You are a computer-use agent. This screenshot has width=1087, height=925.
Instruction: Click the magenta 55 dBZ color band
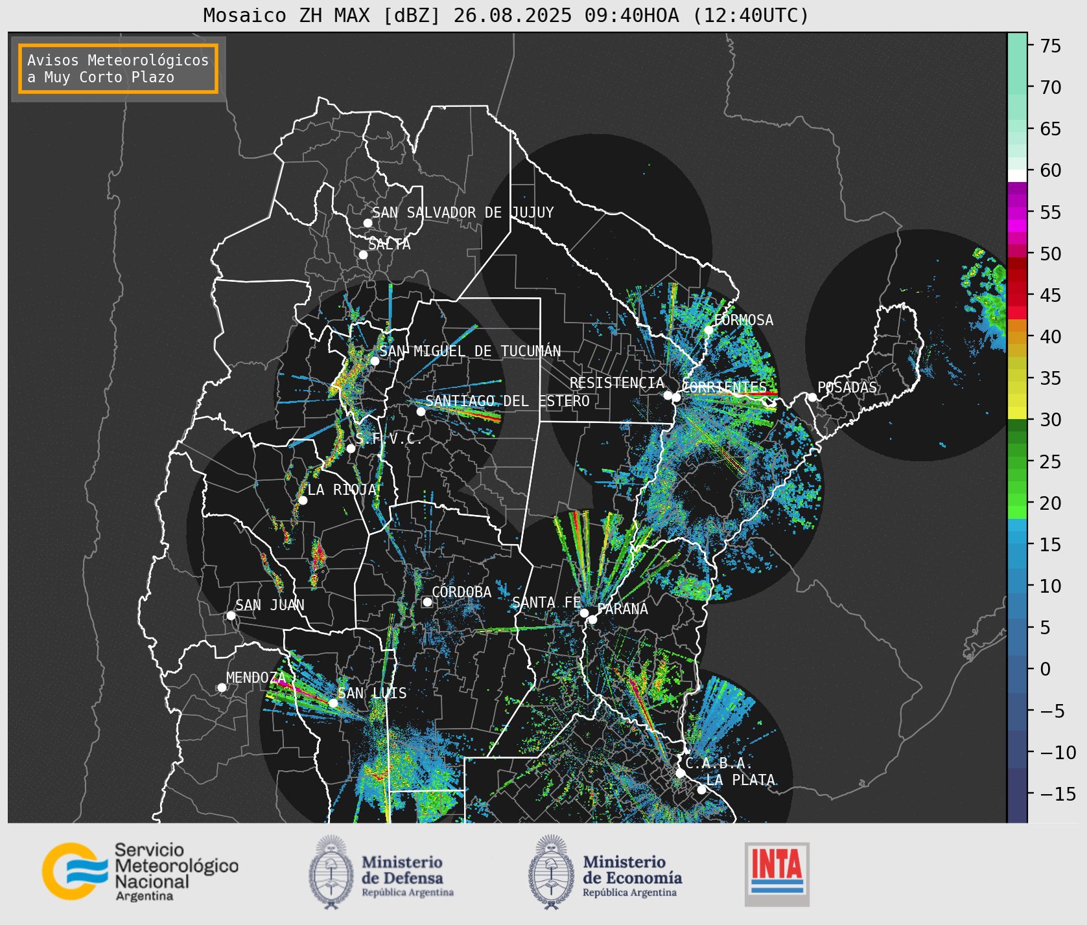(x=1017, y=213)
